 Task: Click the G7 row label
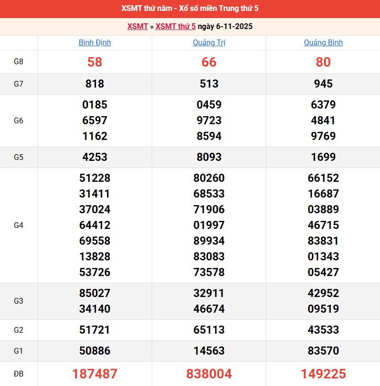coord(19,84)
